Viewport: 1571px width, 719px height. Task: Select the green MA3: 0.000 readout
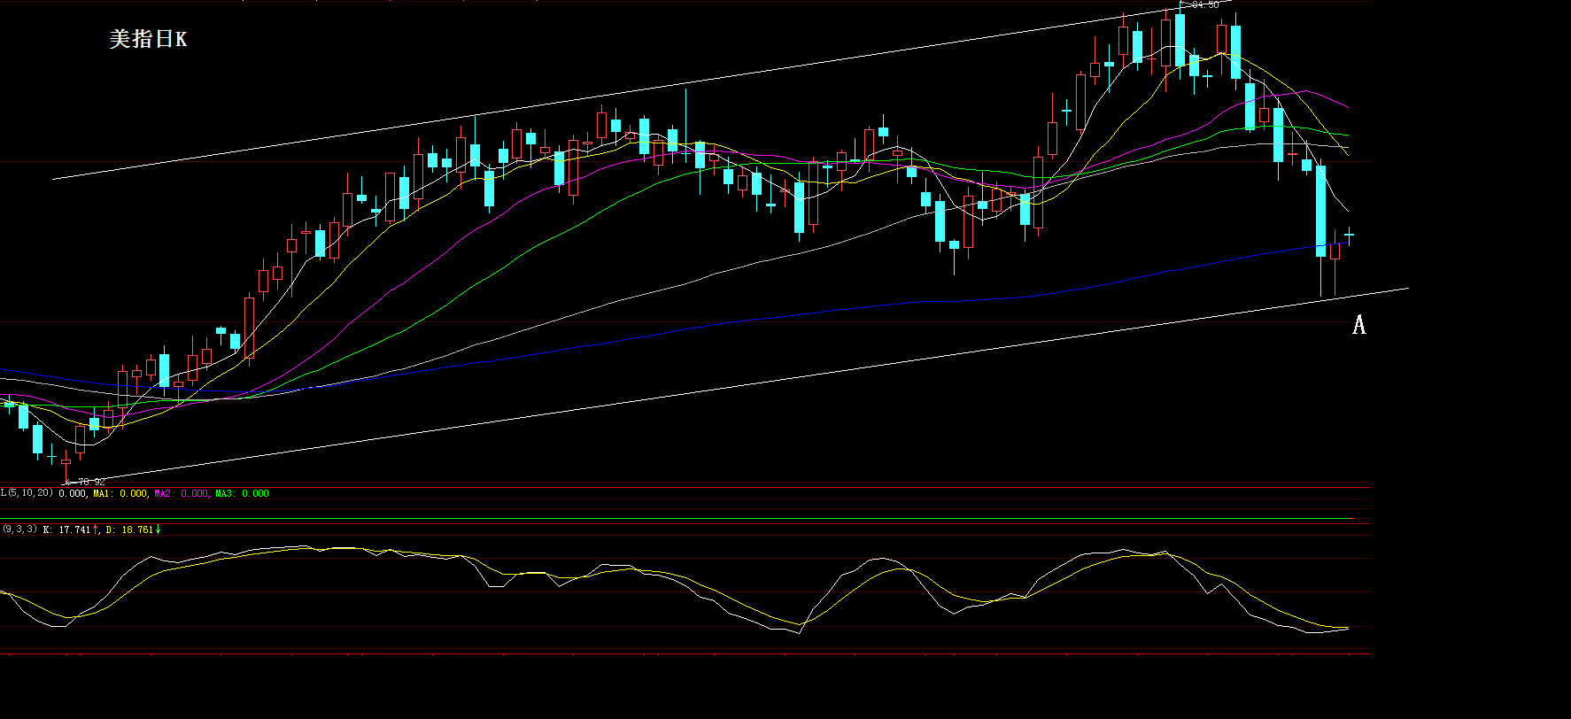tap(243, 493)
